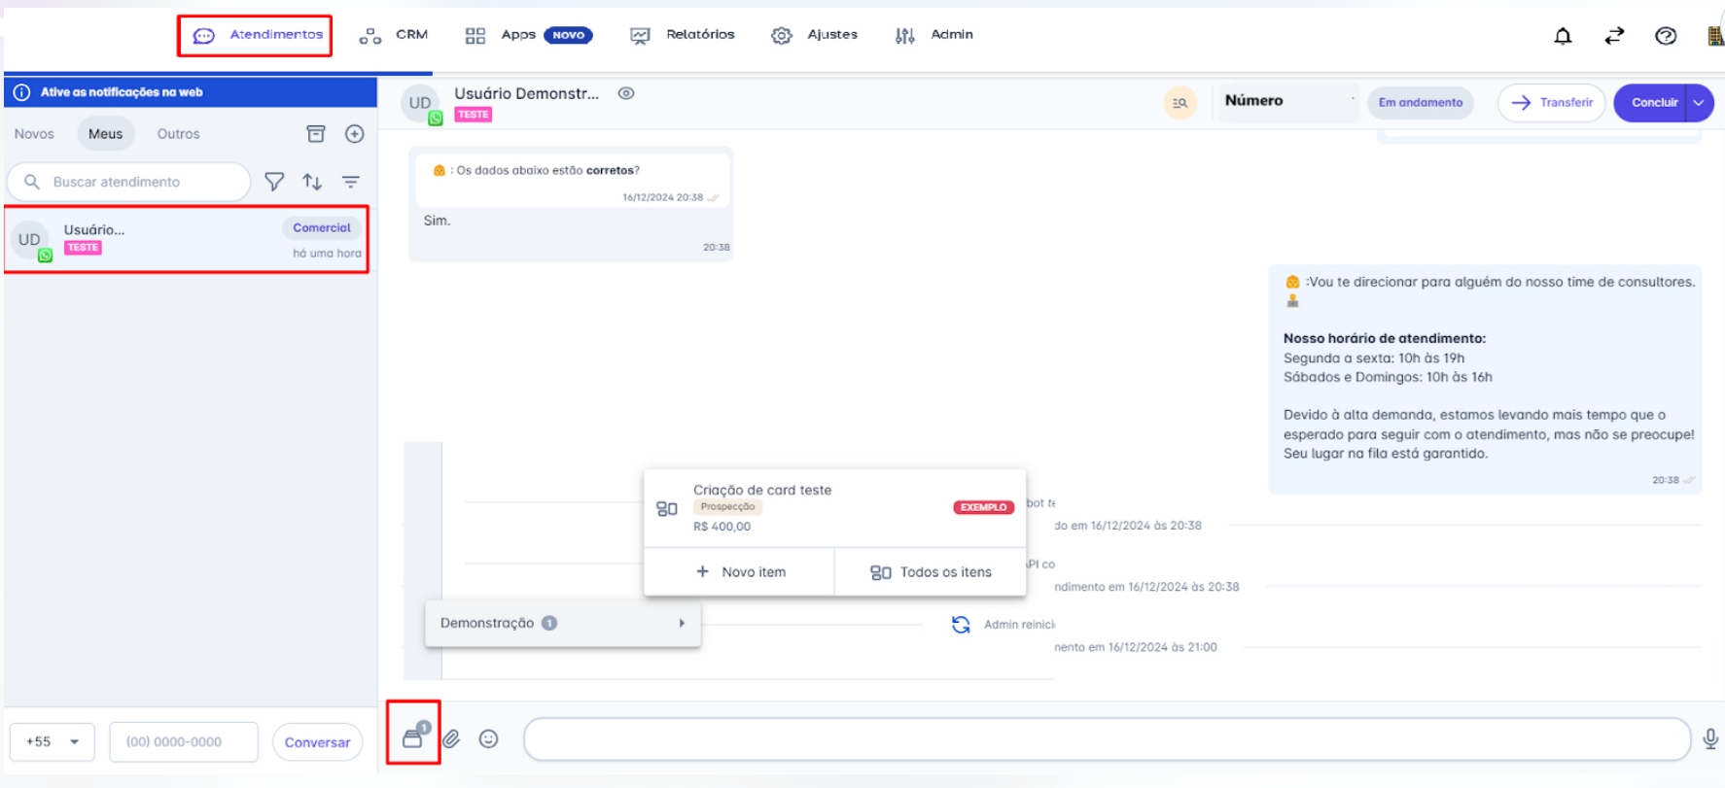
Task: Click the Transferir button
Action: [1551, 103]
